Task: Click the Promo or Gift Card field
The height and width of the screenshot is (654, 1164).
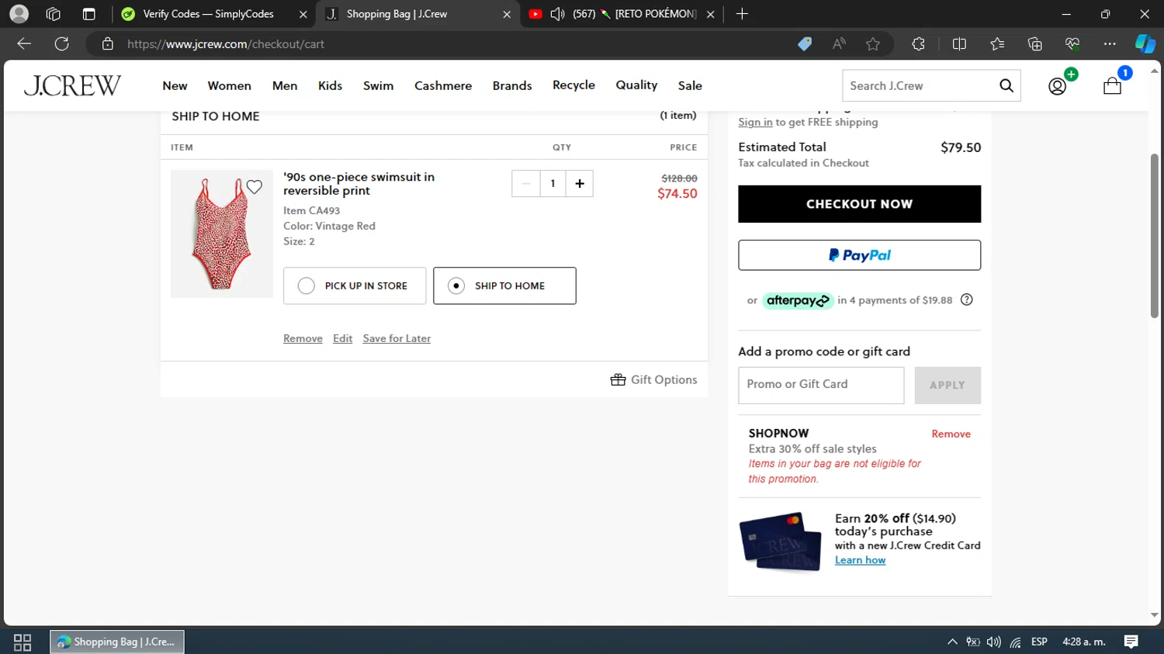Action: tap(821, 385)
